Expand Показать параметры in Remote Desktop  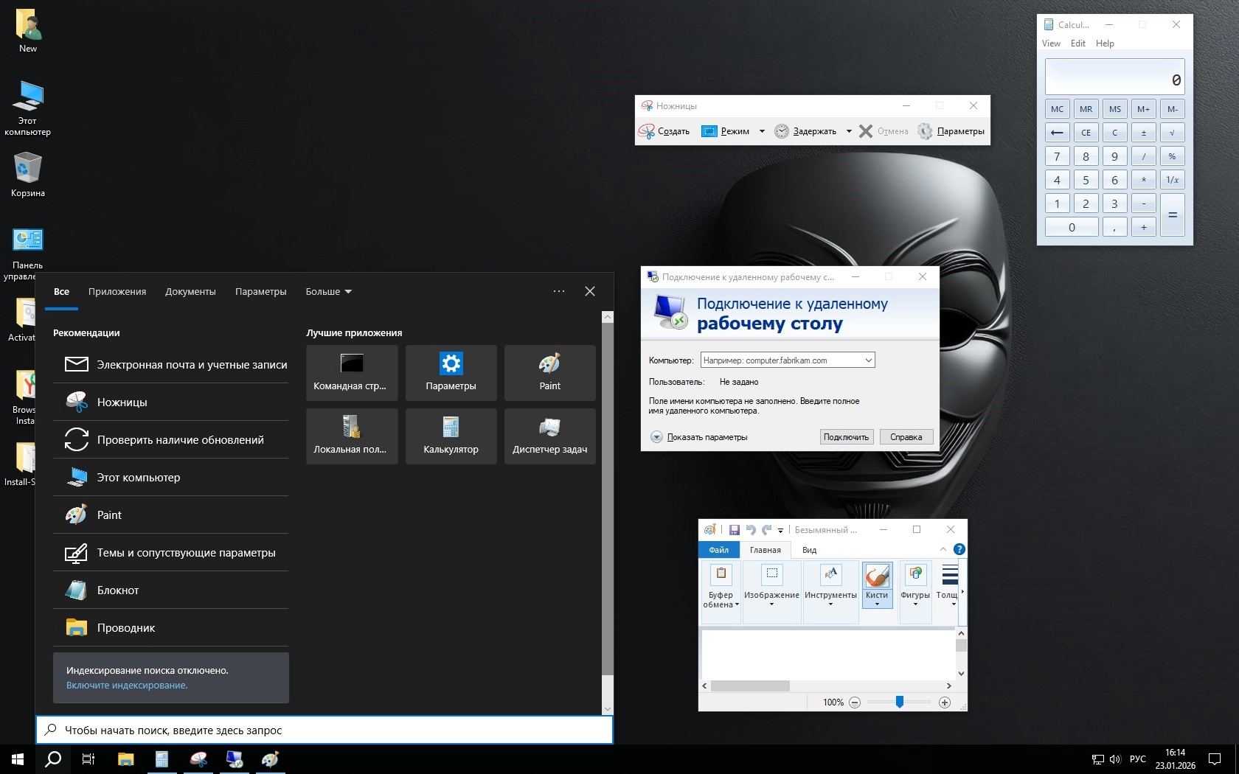point(656,437)
